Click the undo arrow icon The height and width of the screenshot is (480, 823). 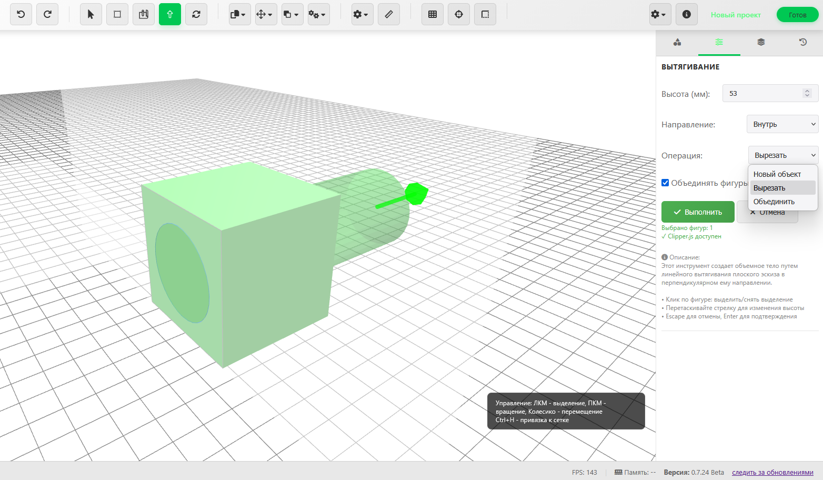[x=21, y=15]
